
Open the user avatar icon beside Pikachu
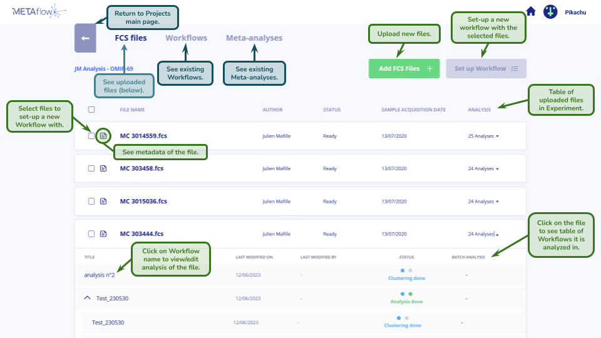(550, 11)
